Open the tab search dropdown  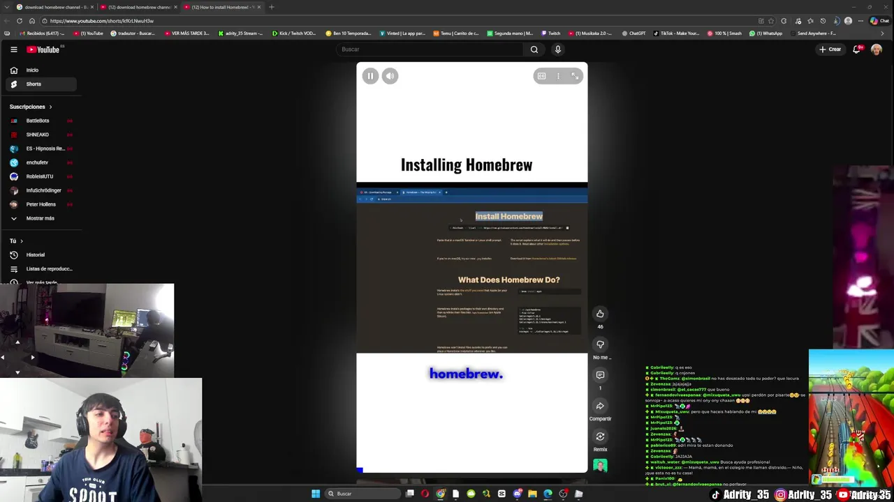click(6, 7)
